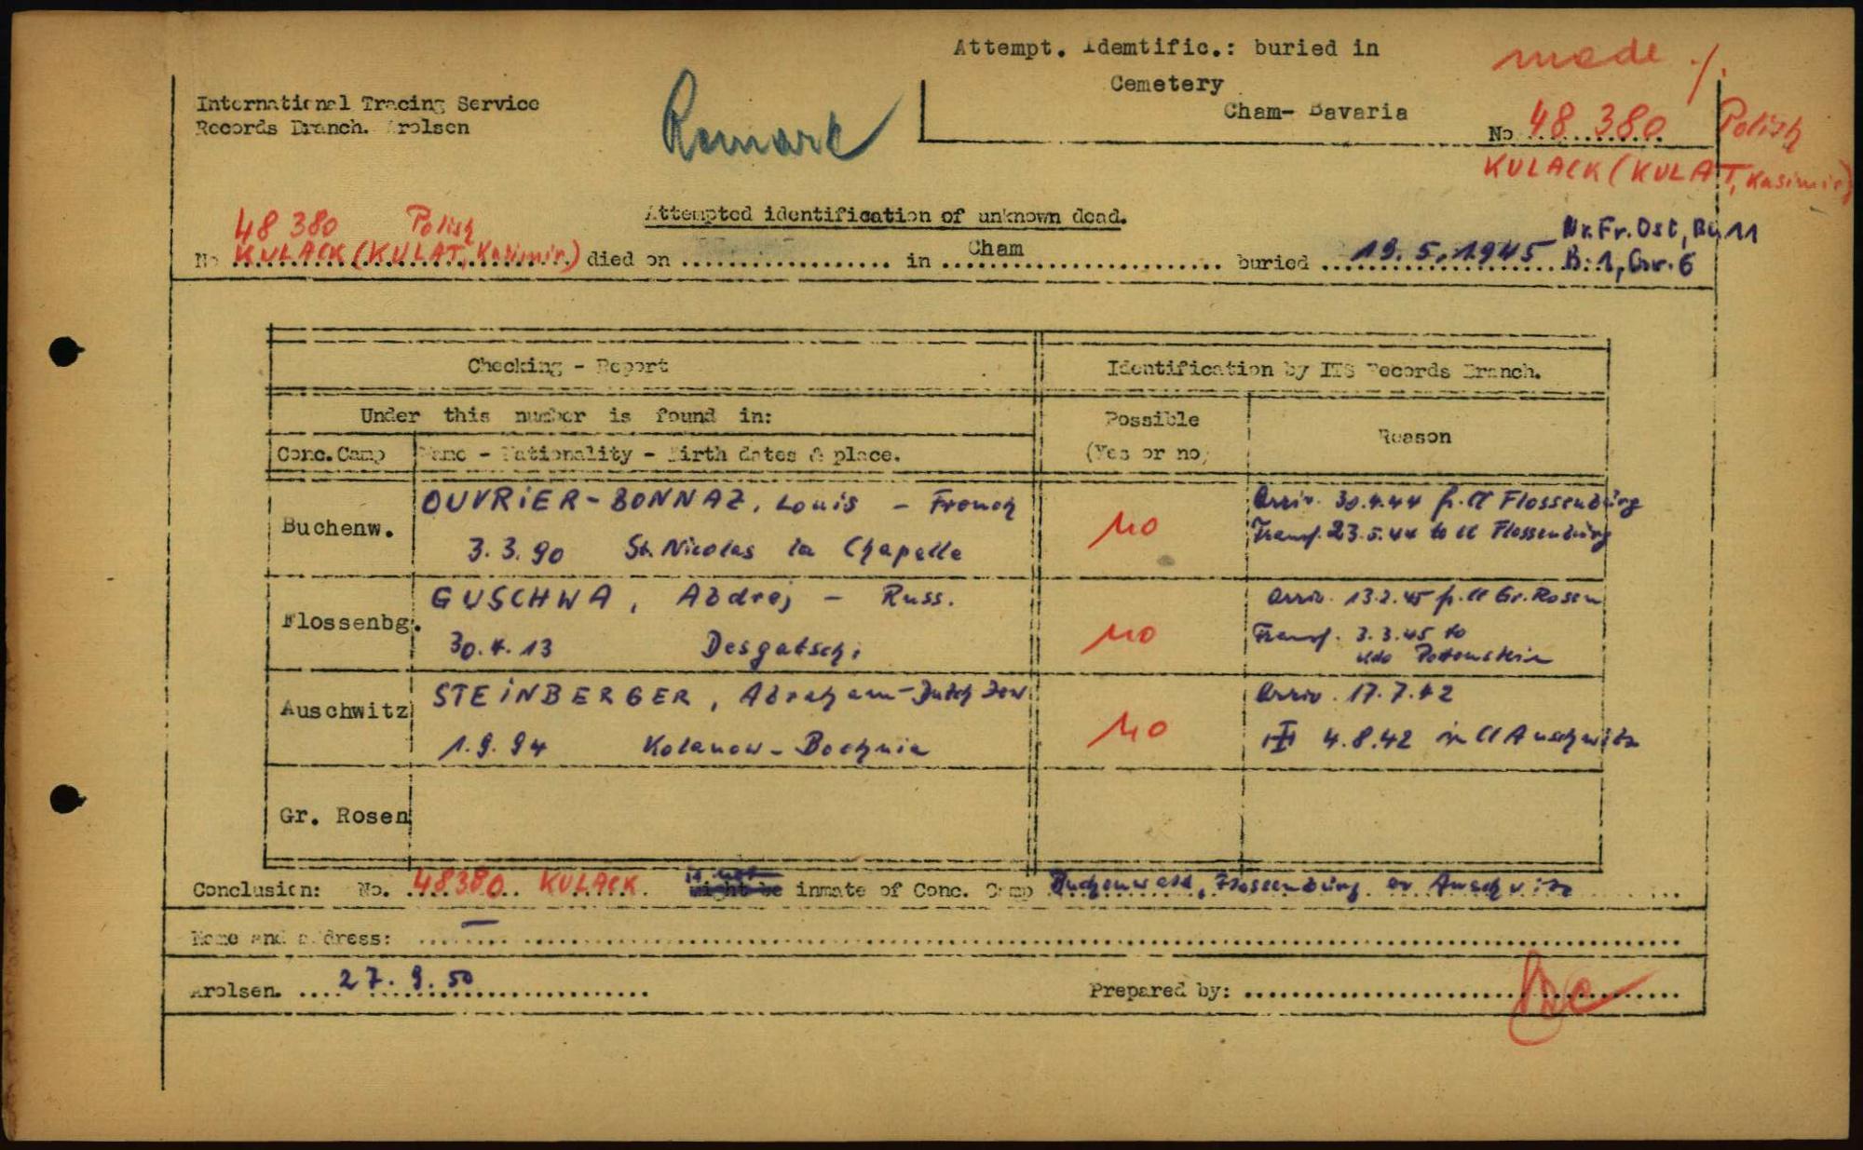Click the 'International Tracing Service' heading
Viewport: 1863px width, 1150px height.
point(367,103)
